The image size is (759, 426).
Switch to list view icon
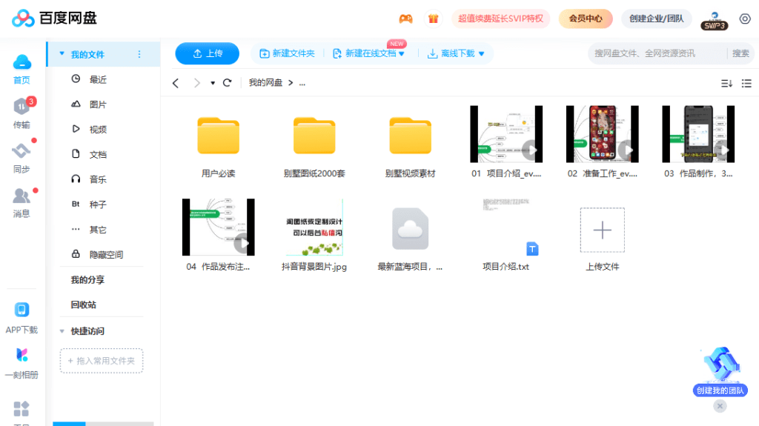tap(746, 83)
